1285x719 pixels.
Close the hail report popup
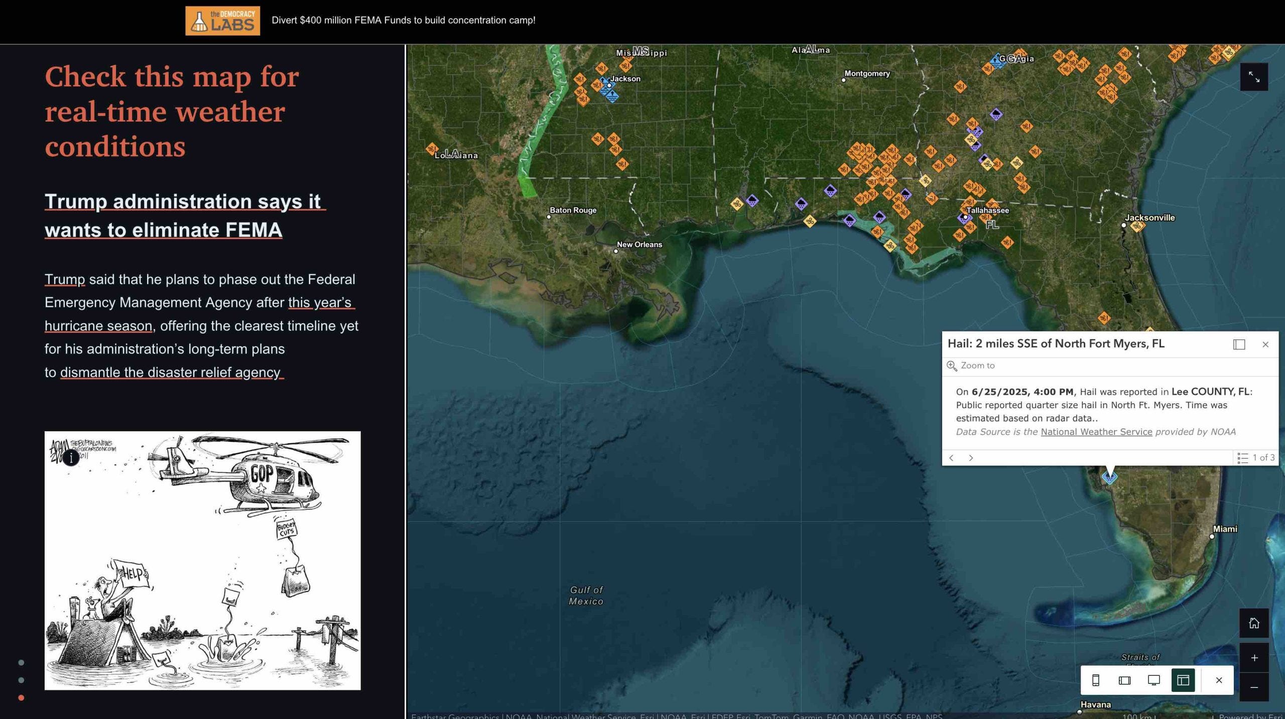[1265, 344]
